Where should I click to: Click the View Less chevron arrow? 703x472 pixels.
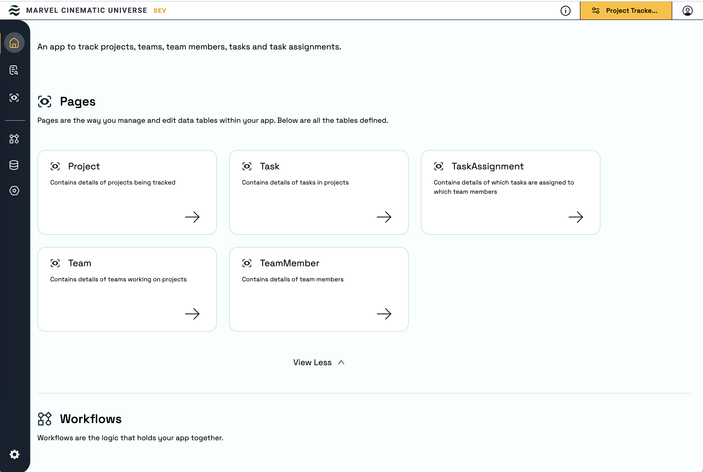coord(341,362)
